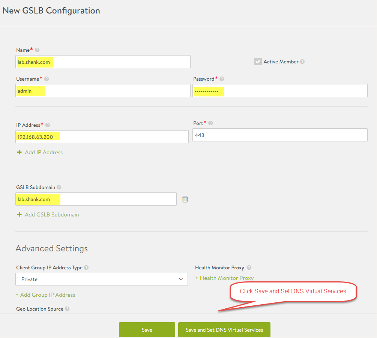This screenshot has height=338, width=377.
Task: View help for Client Group IP Address Type
Action: click(86, 267)
